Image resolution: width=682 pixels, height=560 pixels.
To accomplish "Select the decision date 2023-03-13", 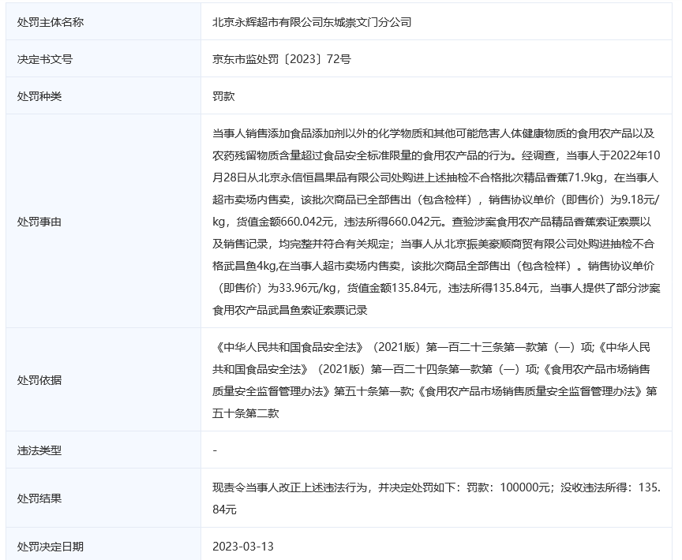I will point(243,546).
